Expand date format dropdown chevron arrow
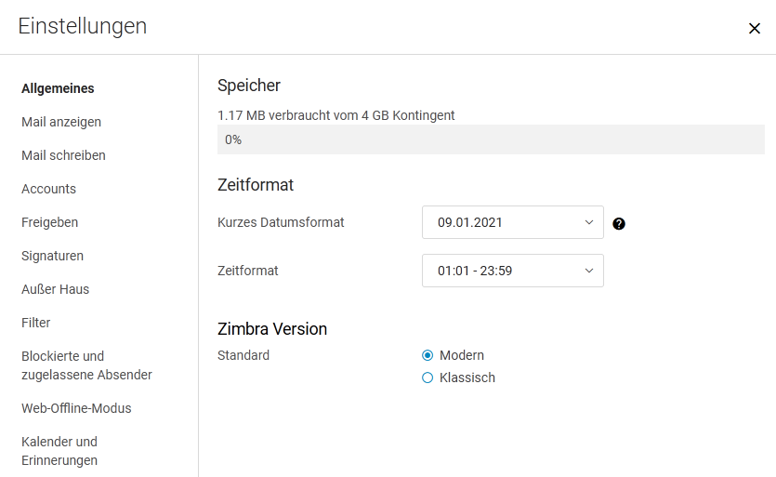 (589, 222)
